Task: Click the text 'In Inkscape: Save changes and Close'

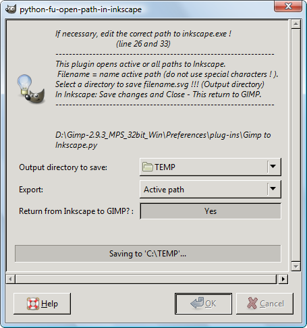Action: point(120,94)
